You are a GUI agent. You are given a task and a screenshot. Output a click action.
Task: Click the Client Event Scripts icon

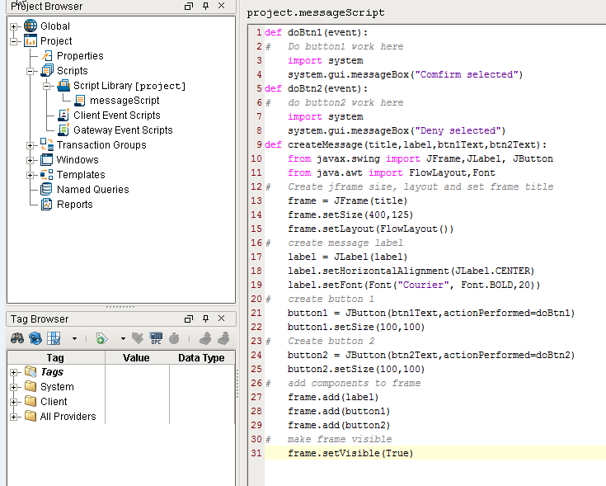pyautogui.click(x=63, y=116)
